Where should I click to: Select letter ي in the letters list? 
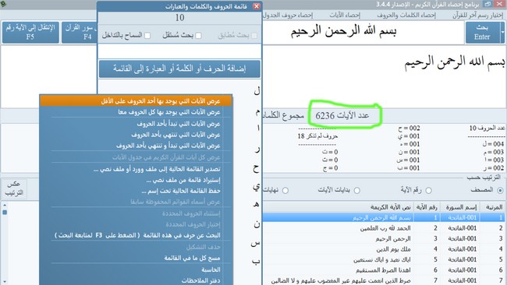pyautogui.click(x=256, y=187)
